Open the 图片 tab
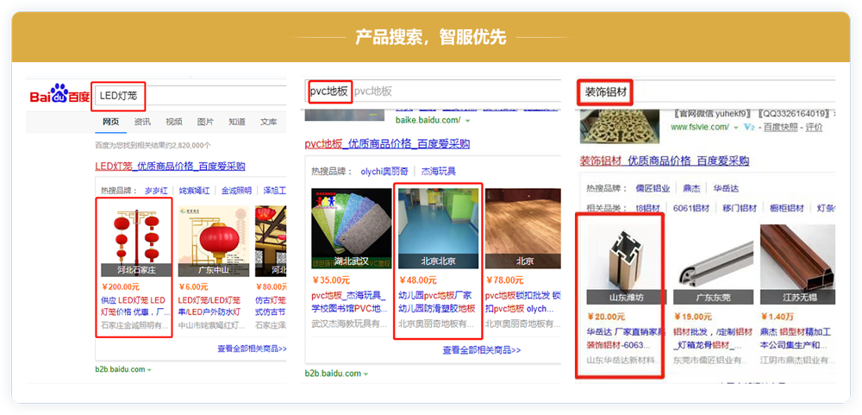 click(206, 122)
